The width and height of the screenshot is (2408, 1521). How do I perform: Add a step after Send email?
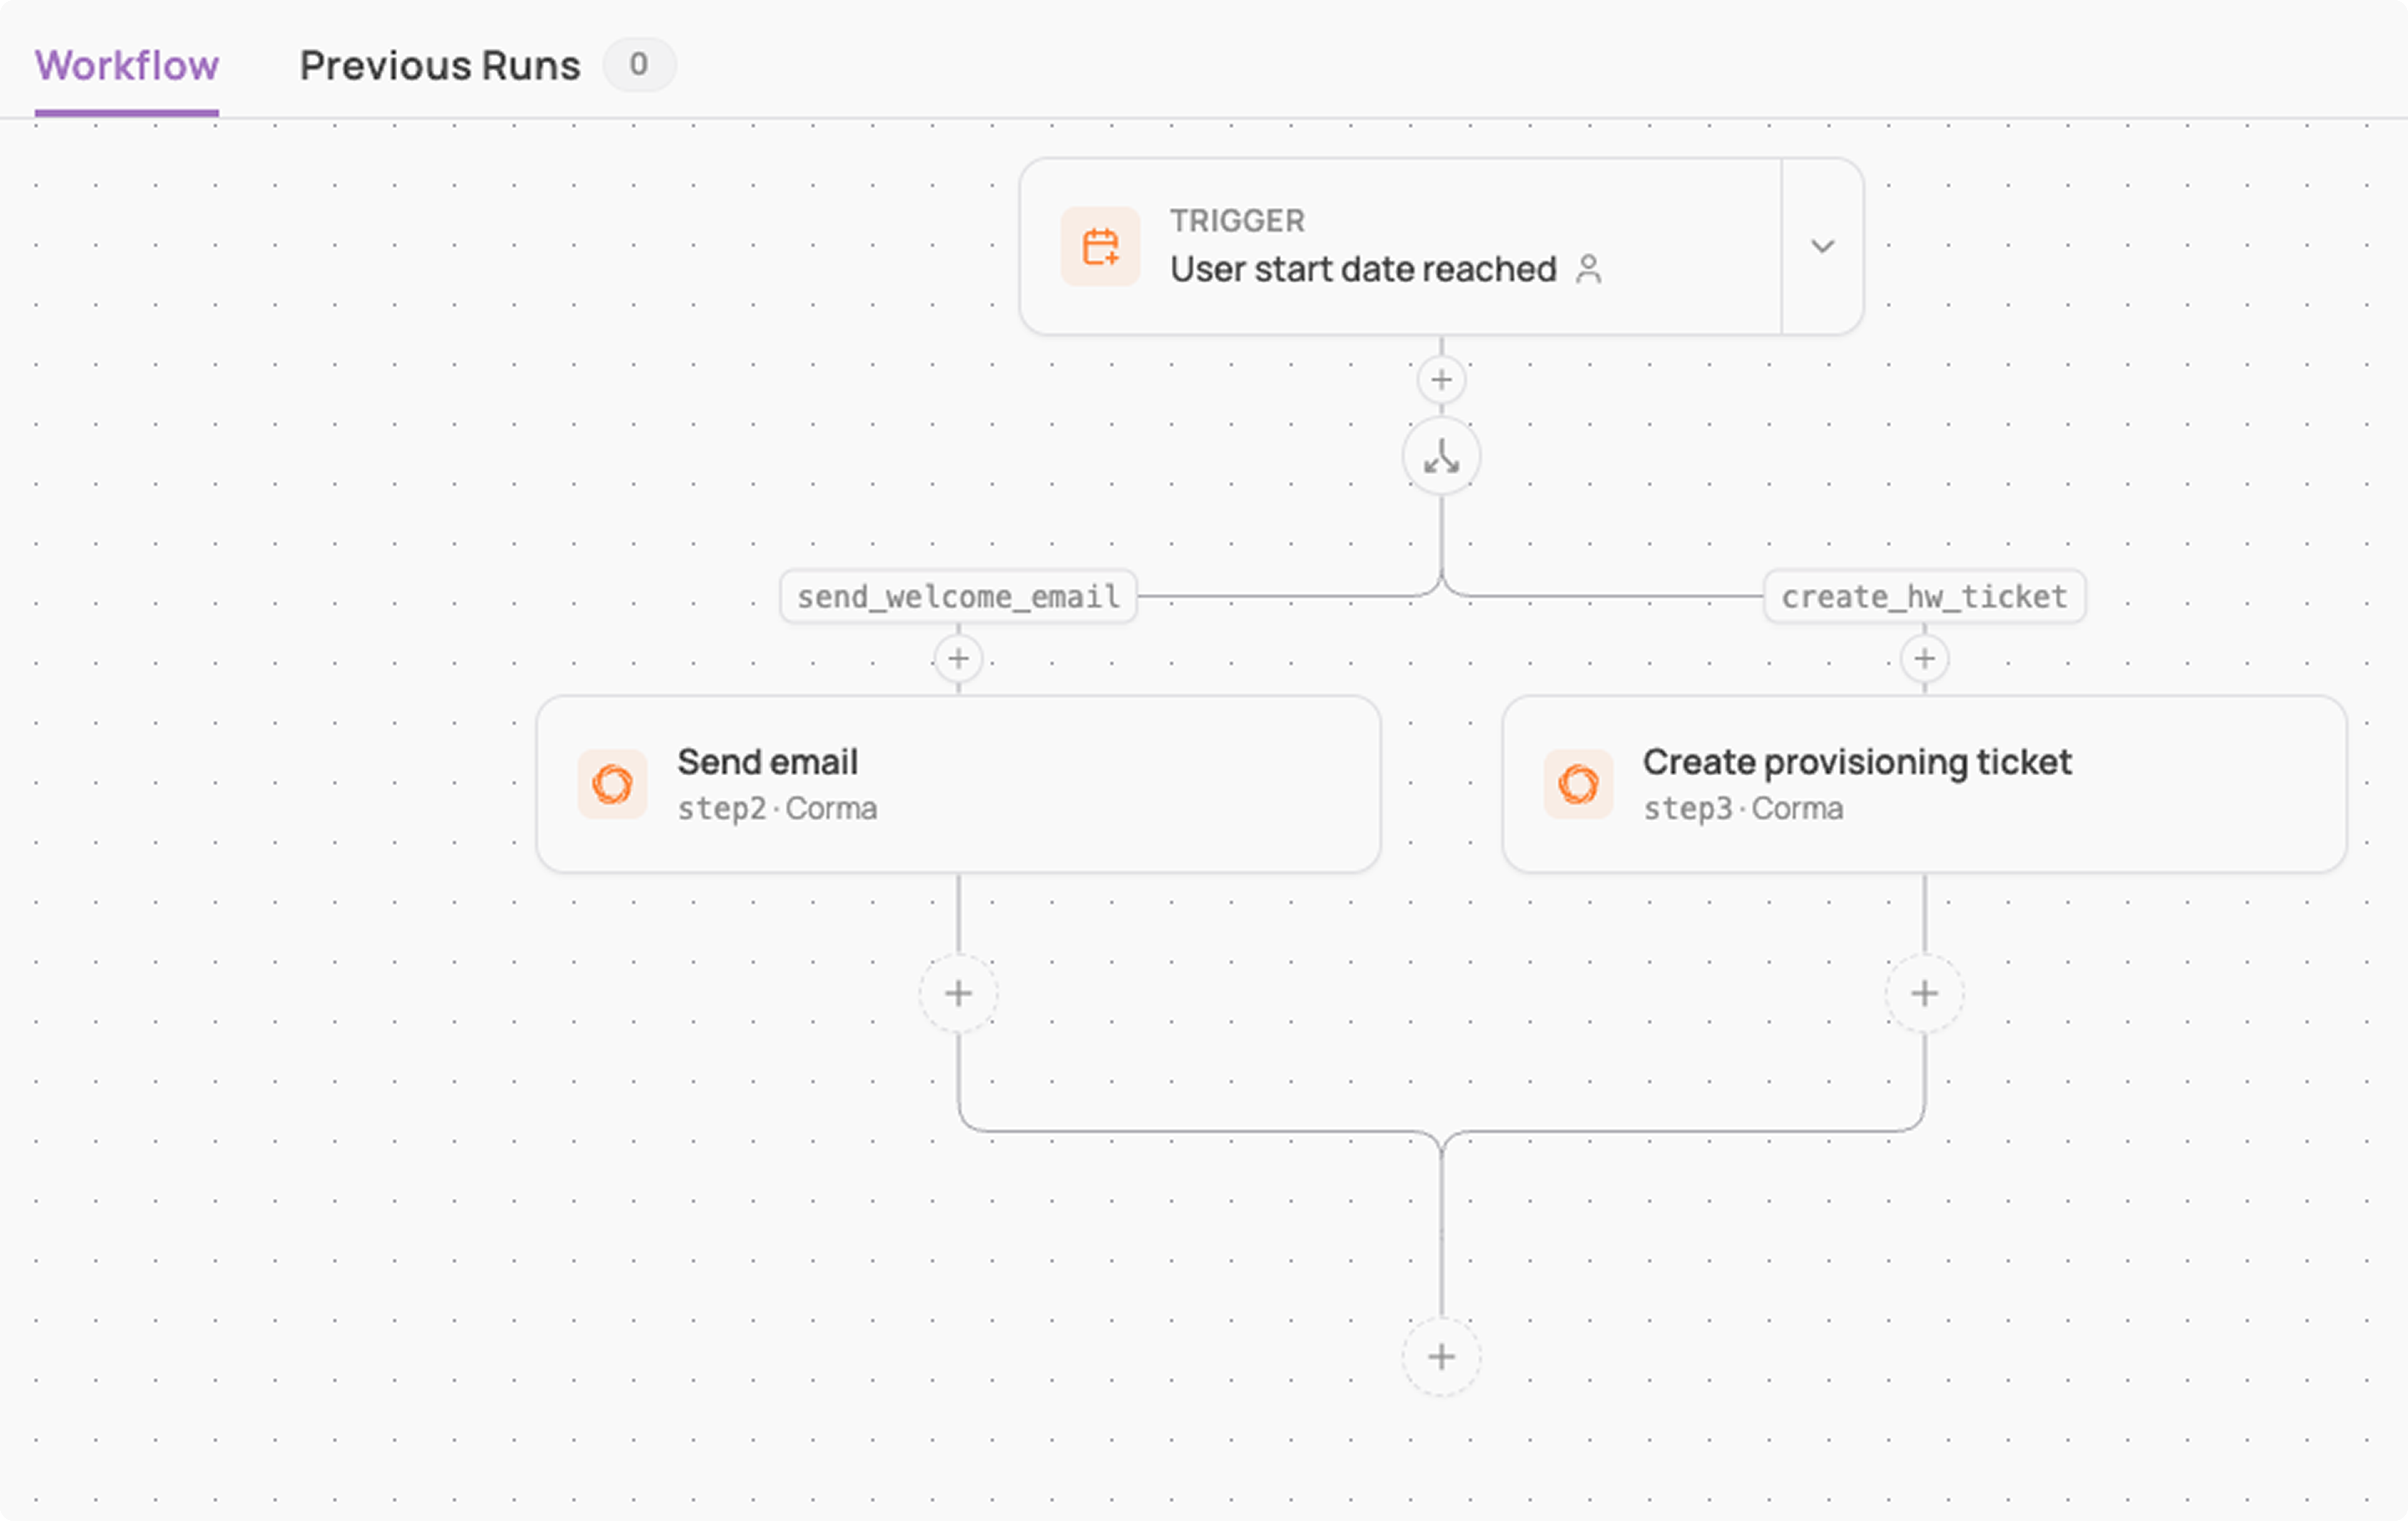pyautogui.click(x=958, y=993)
